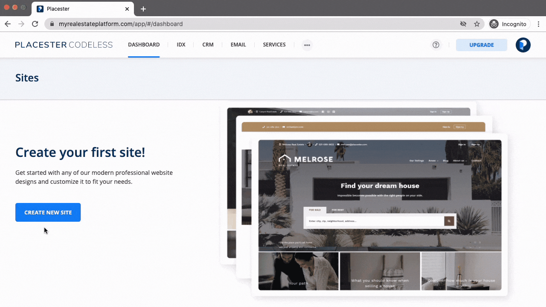Star the page with the bookmark icon
546x307 pixels.
pyautogui.click(x=477, y=24)
